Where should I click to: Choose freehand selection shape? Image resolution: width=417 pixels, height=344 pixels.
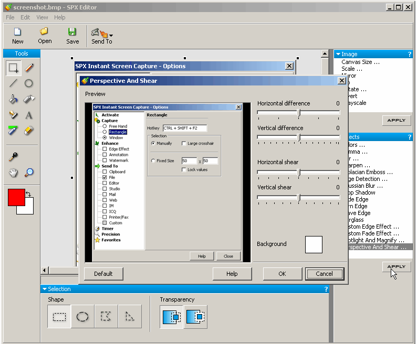tap(106, 317)
